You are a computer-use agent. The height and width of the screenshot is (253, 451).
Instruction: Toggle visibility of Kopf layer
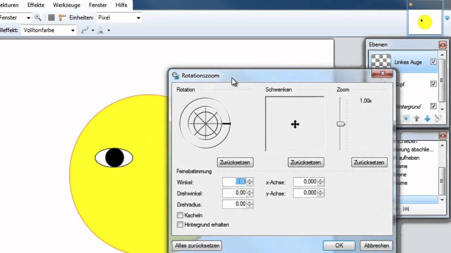click(433, 84)
